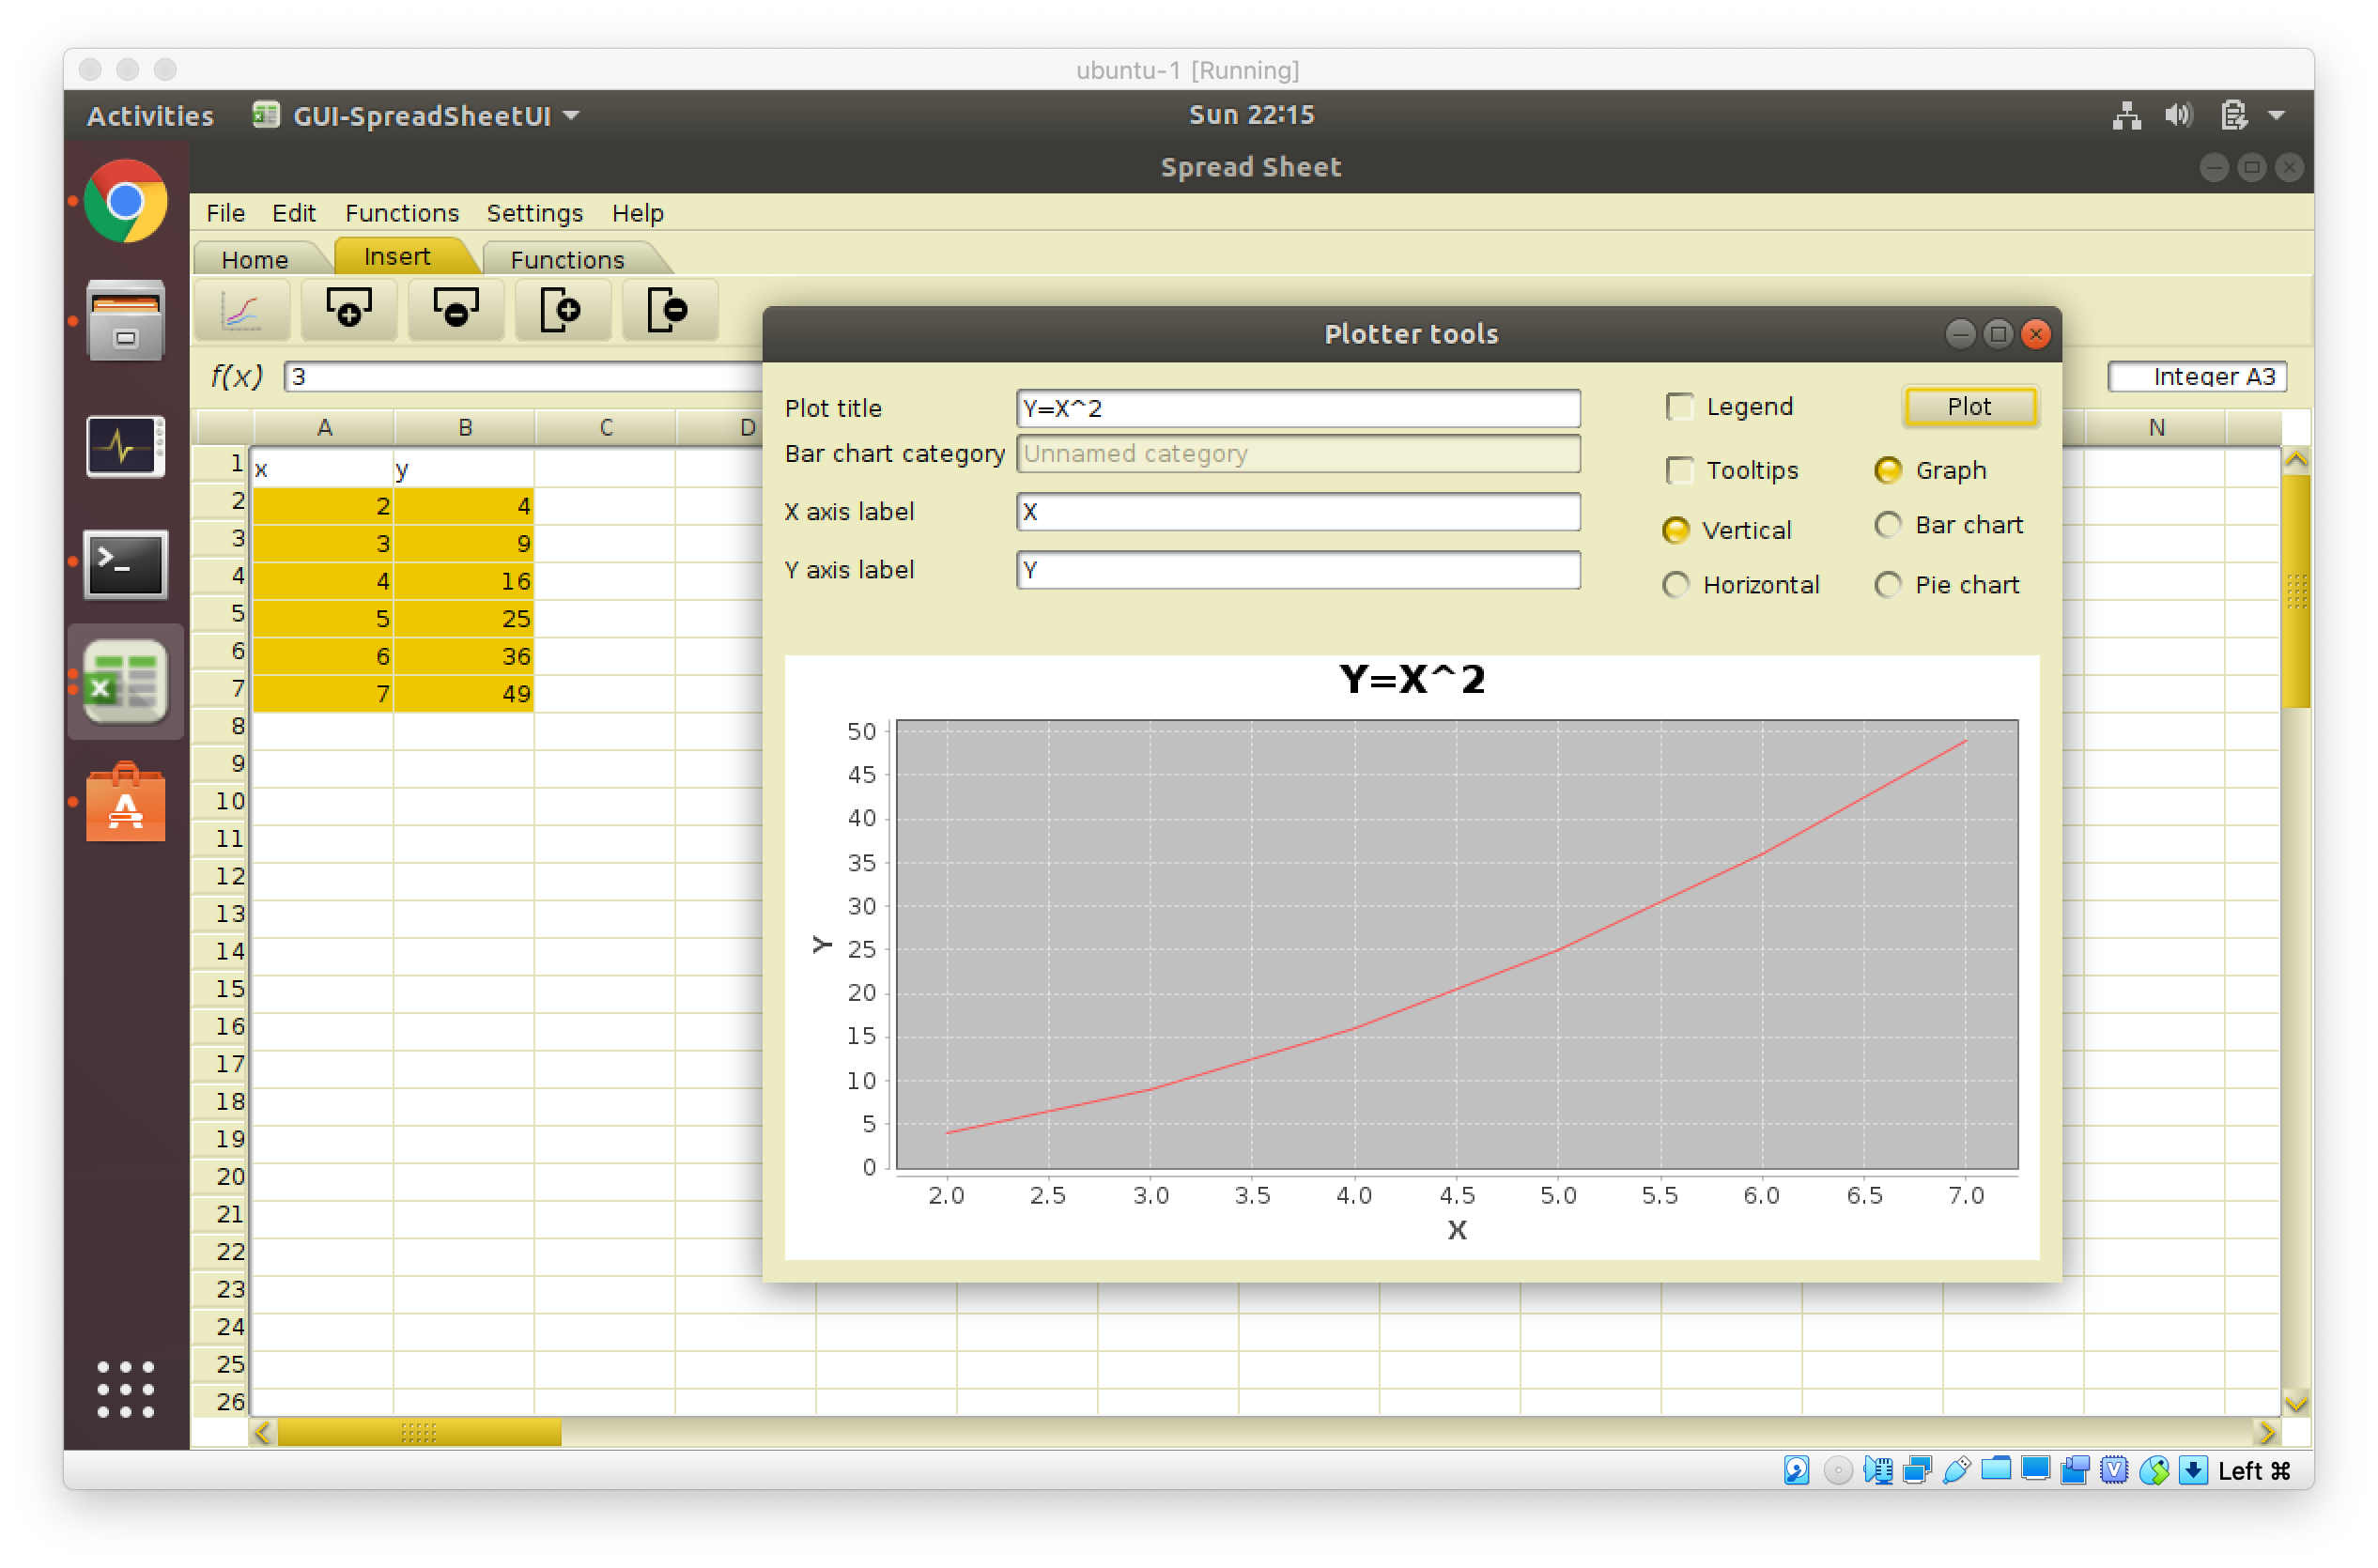This screenshot has width=2378, height=1568.
Task: Open the File menu
Action: pyautogui.click(x=225, y=213)
